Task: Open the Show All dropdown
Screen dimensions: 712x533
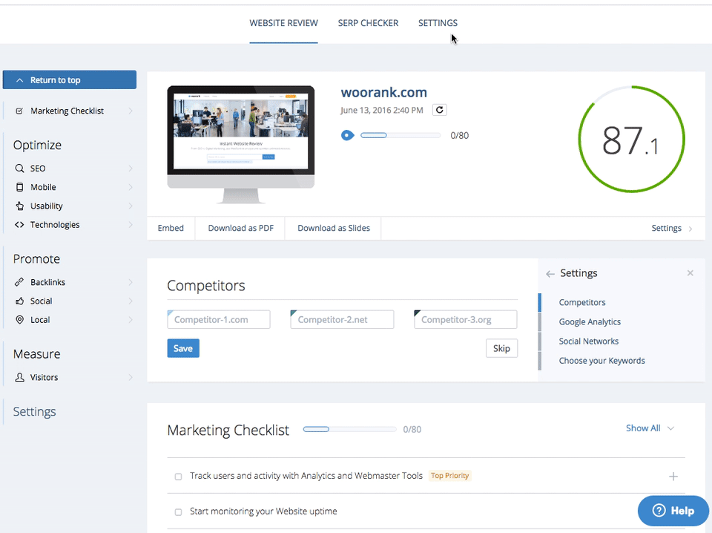Action: tap(650, 428)
